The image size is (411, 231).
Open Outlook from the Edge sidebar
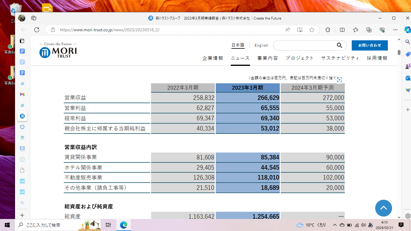(x=408, y=78)
